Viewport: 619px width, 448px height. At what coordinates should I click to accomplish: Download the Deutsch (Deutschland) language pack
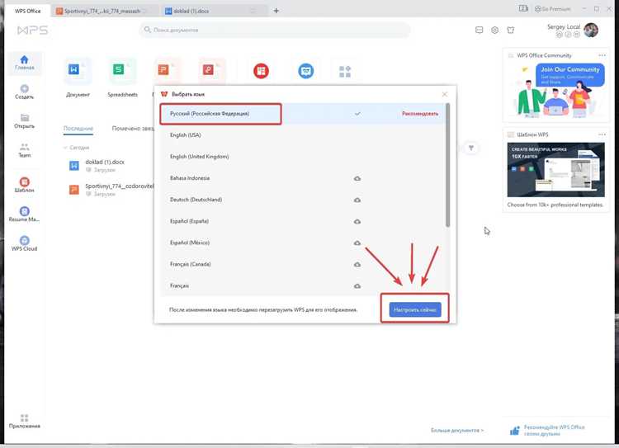(357, 200)
